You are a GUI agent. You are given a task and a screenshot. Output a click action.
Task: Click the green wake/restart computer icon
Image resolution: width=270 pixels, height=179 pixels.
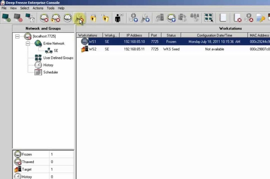(x=6, y=18)
